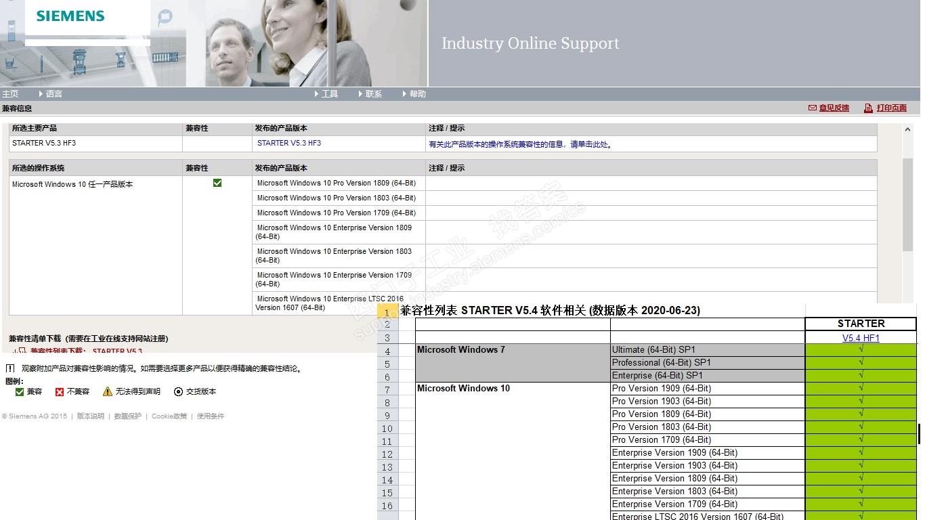Select spreadsheet row header 7
This screenshot has width=925, height=520.
tap(387, 390)
